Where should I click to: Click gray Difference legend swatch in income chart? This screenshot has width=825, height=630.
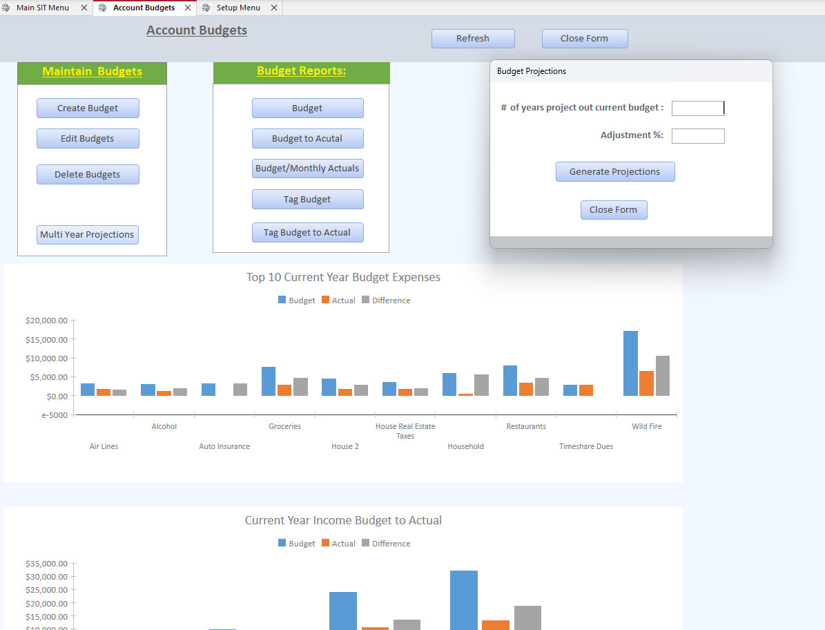[366, 543]
